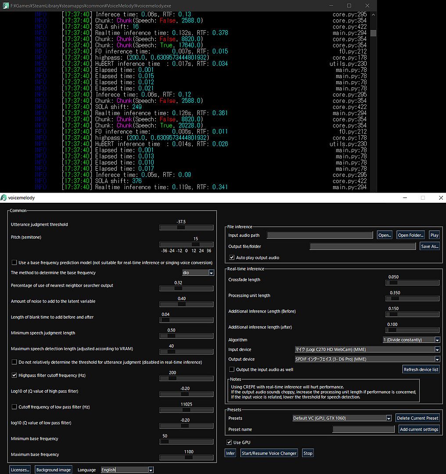The image size is (446, 474).
Task: Uncheck Auto play output audio
Action: pyautogui.click(x=232, y=258)
